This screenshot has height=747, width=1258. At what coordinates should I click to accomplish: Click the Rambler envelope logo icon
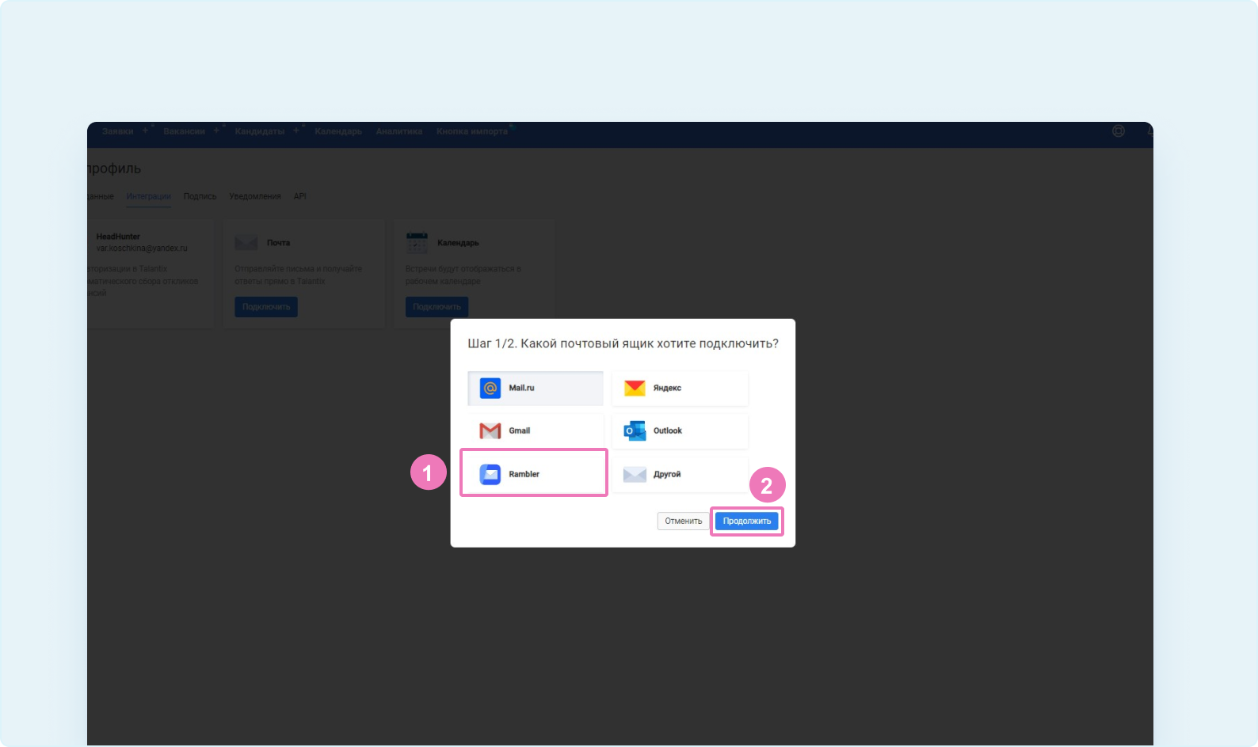[490, 474]
